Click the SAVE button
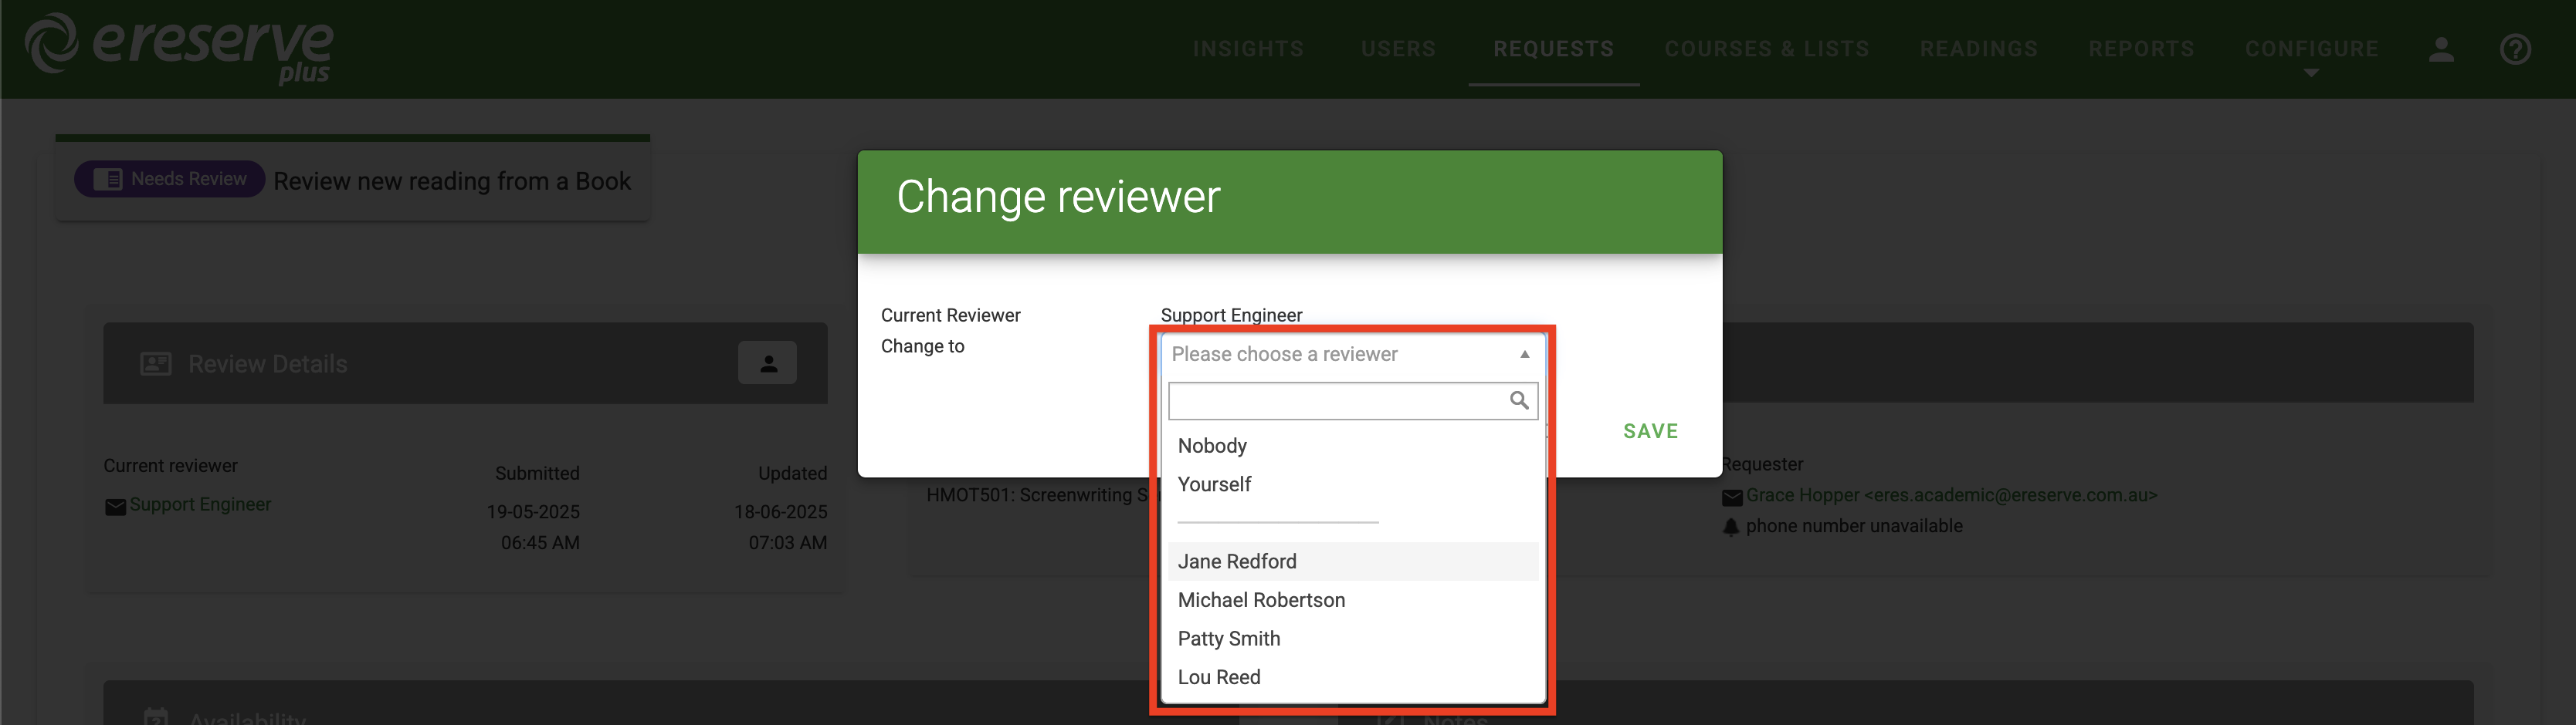 [x=1650, y=430]
